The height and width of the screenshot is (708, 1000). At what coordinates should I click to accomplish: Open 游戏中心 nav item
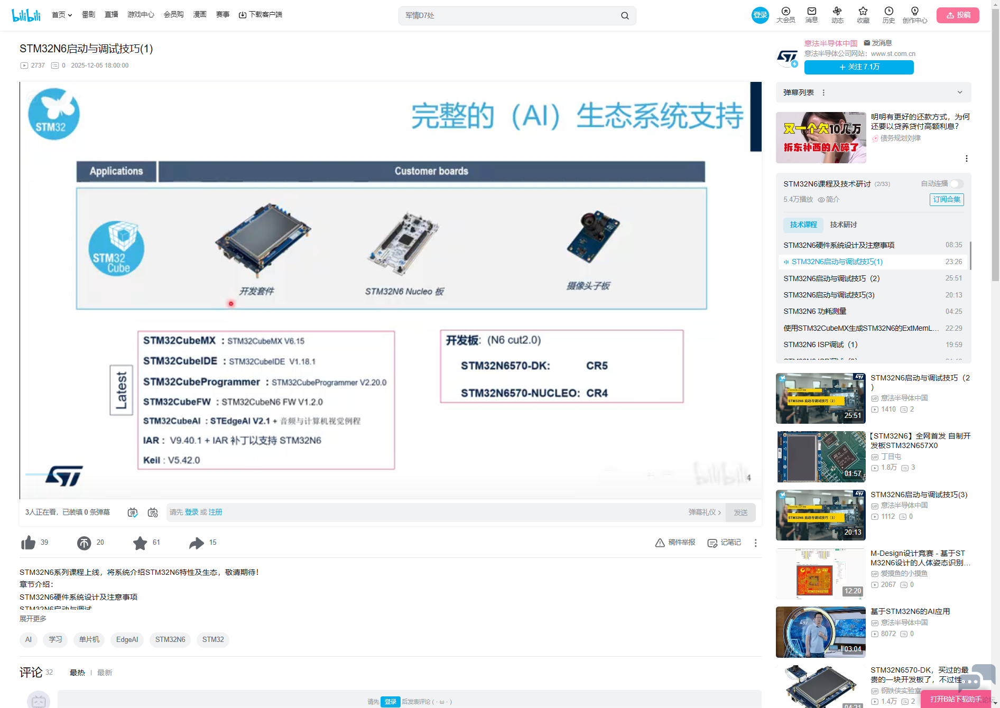click(x=141, y=15)
